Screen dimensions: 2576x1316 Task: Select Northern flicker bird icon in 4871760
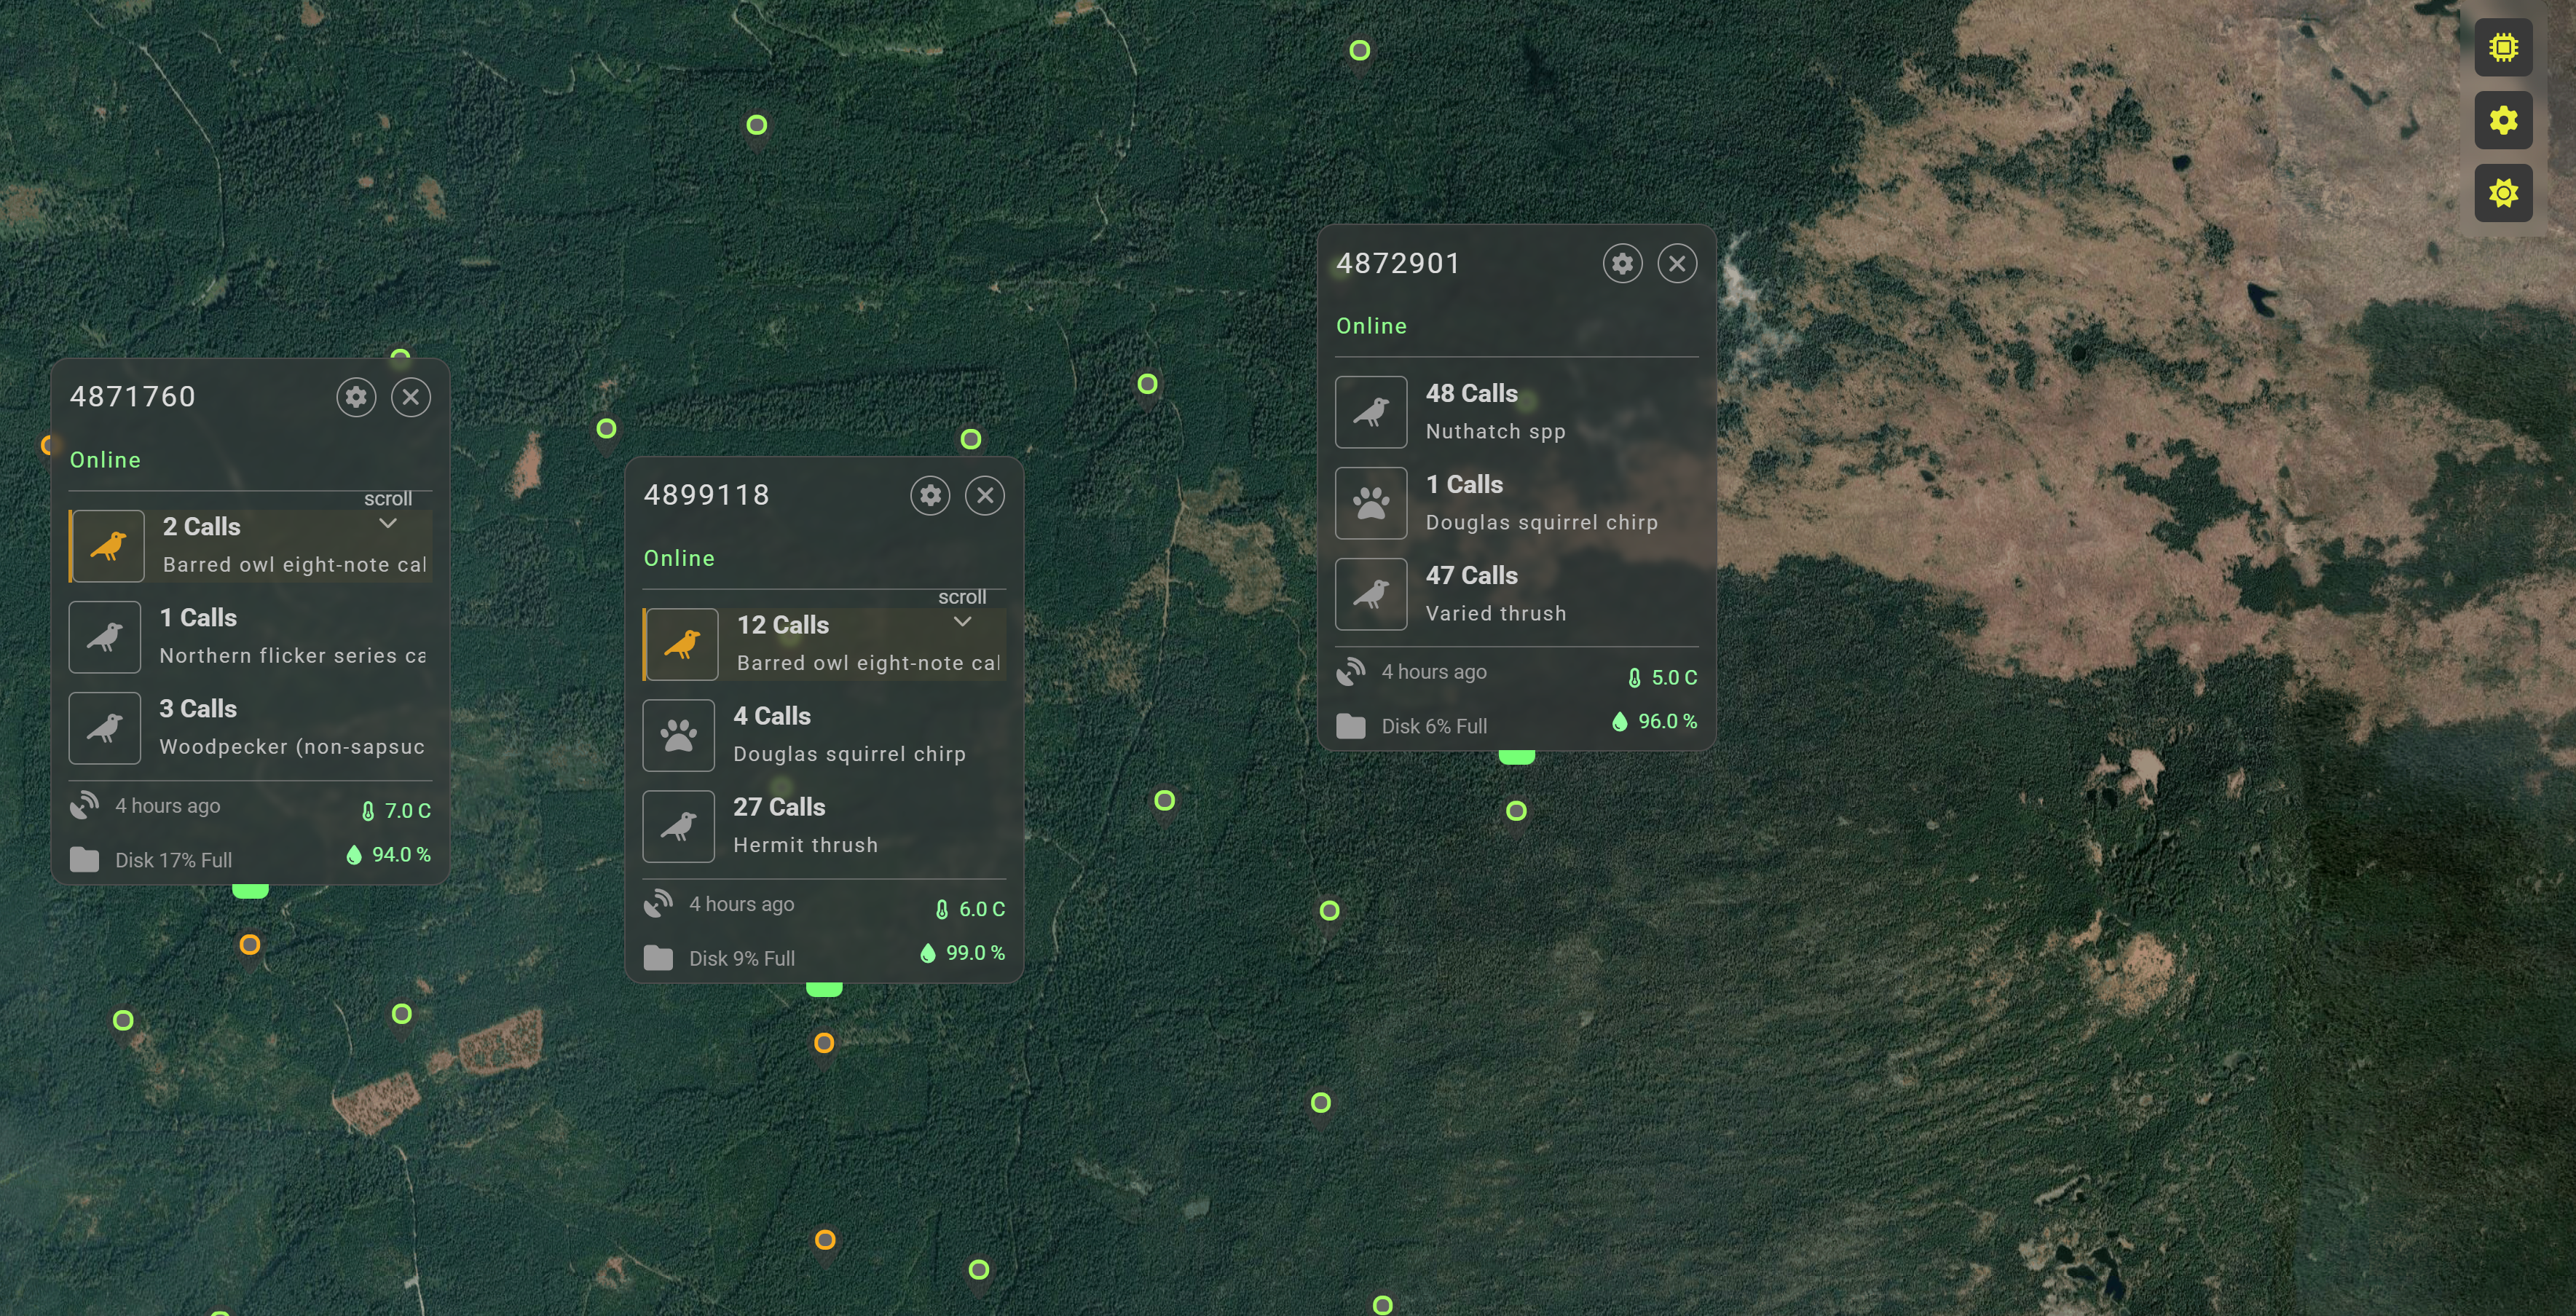[105, 637]
